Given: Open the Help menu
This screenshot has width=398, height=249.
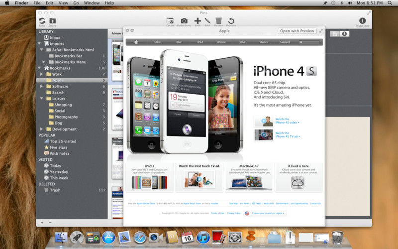Looking at the screenshot, I should click(x=109, y=3).
